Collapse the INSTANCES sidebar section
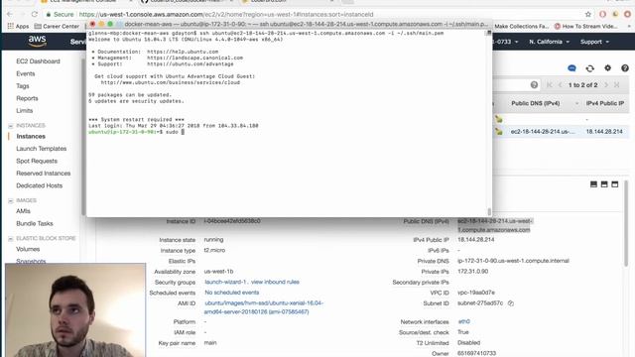The image size is (635, 357). click(11, 126)
